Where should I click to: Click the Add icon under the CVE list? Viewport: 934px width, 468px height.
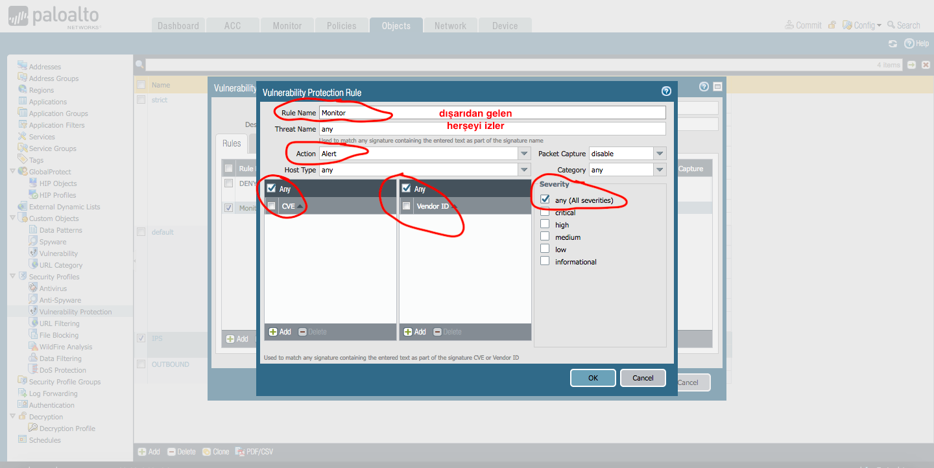click(x=273, y=332)
